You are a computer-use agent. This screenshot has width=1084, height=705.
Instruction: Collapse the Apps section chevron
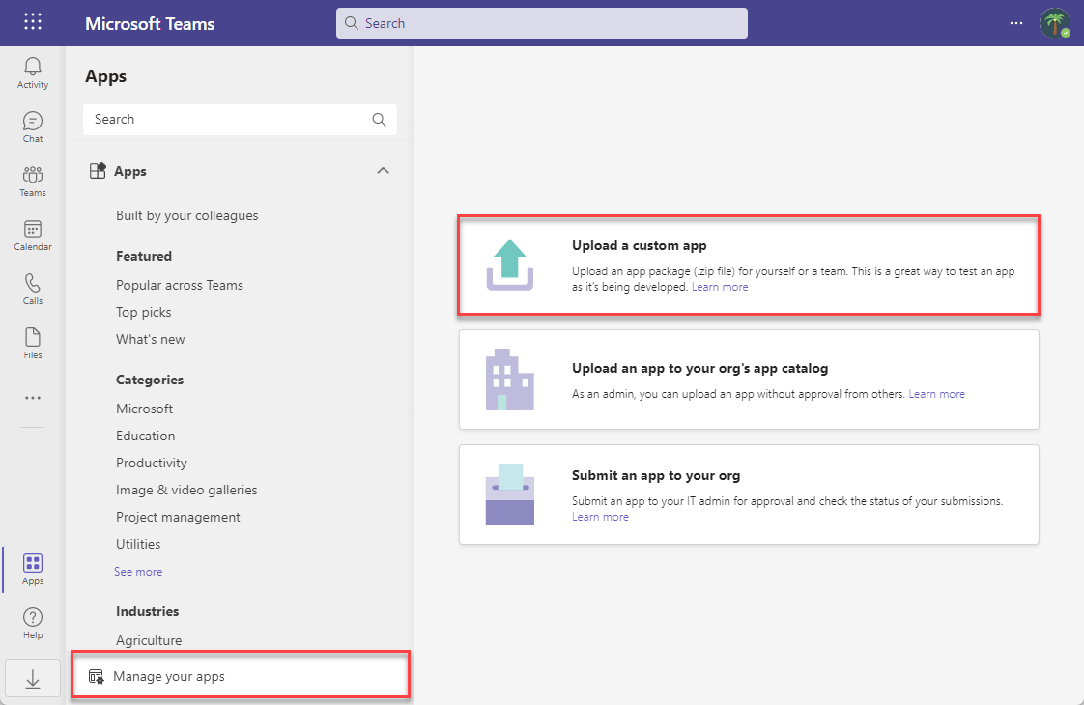383,171
